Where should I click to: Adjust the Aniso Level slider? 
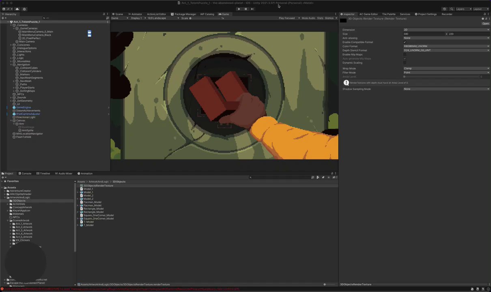click(440, 77)
